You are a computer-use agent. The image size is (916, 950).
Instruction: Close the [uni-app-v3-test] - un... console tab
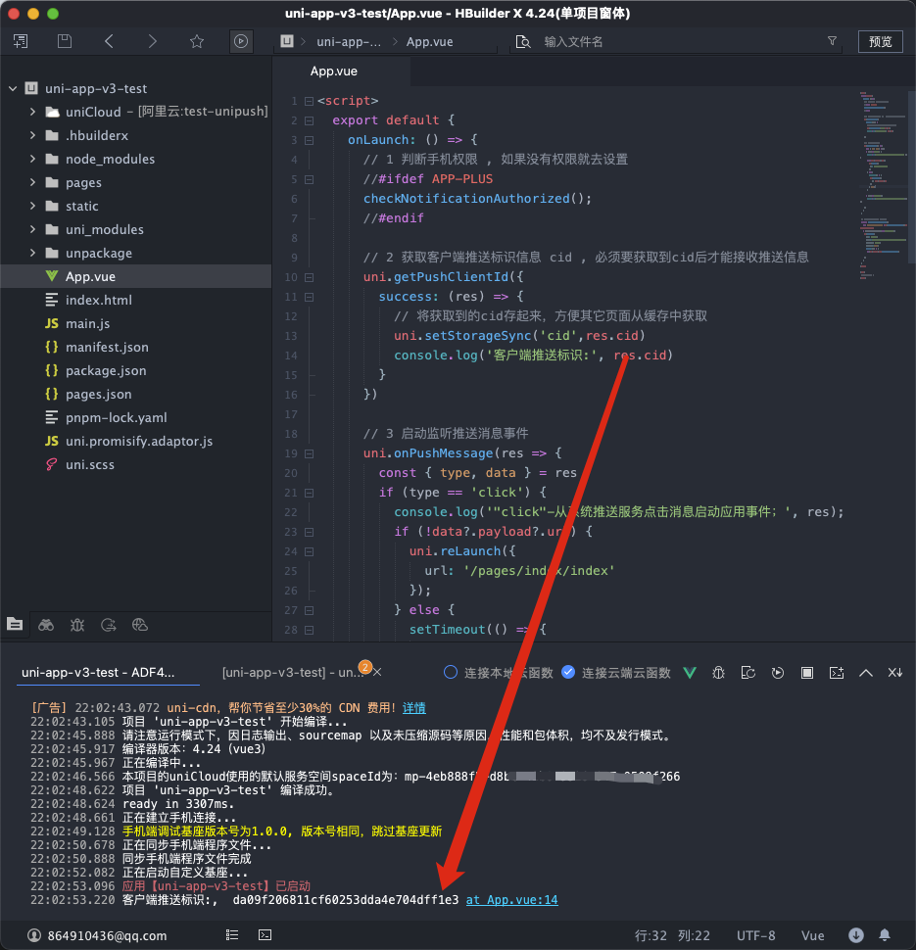click(x=377, y=672)
